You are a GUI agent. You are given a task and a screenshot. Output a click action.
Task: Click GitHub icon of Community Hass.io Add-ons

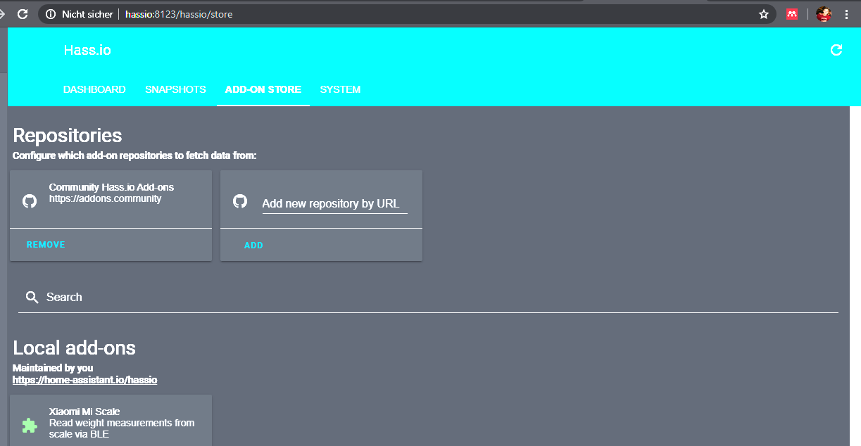pyautogui.click(x=30, y=201)
